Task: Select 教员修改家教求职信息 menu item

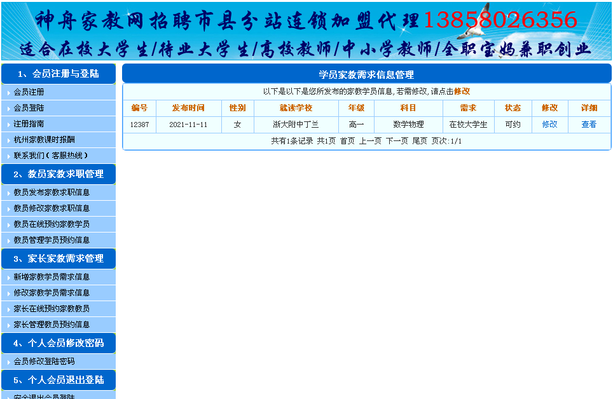Action: click(52, 208)
